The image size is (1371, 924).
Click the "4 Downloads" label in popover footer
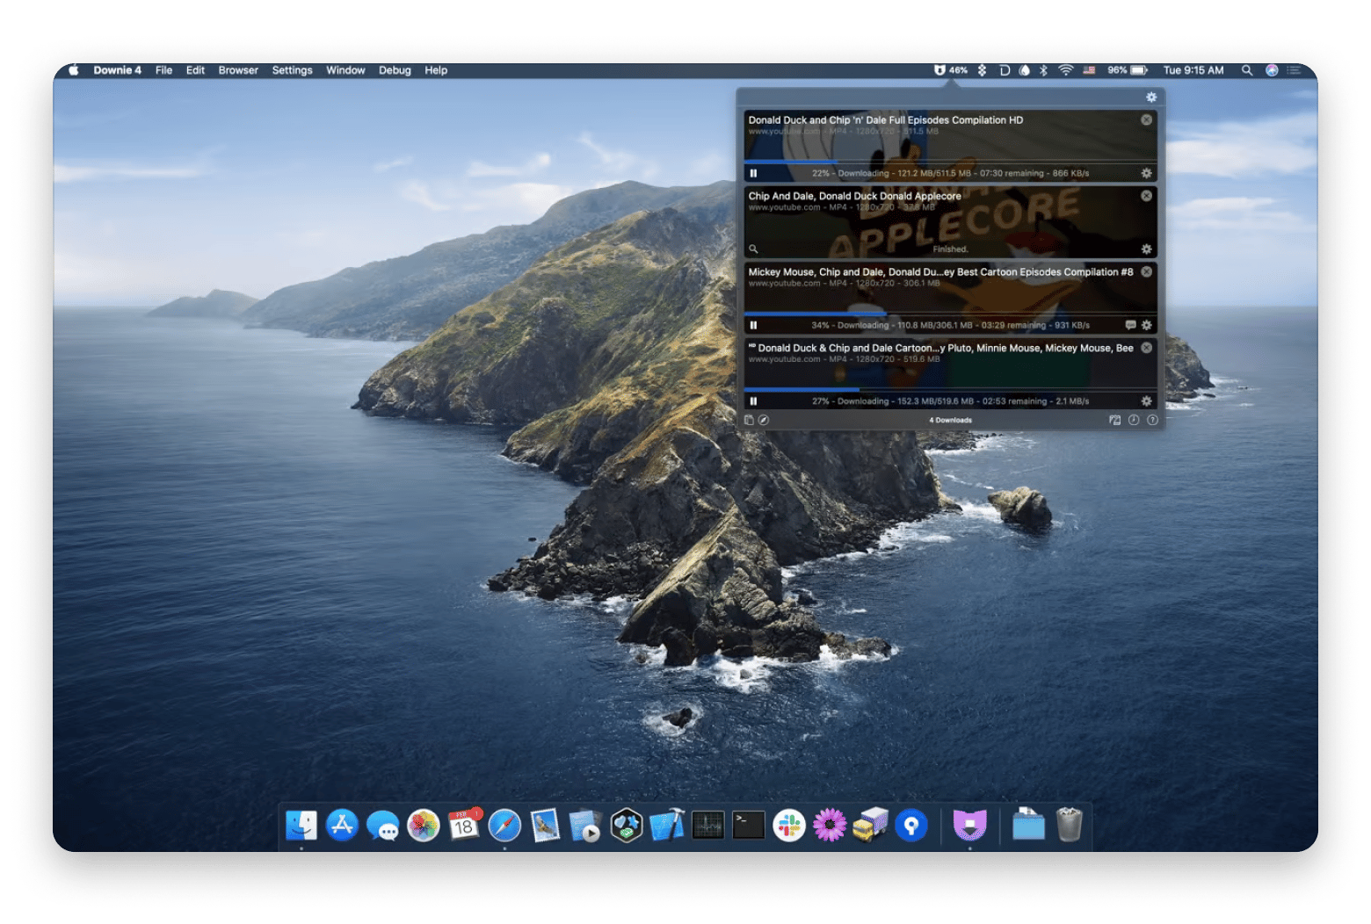[950, 420]
